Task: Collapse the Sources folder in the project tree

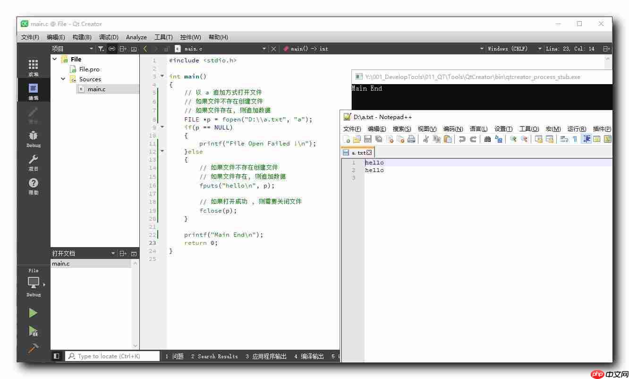Action: coord(63,79)
